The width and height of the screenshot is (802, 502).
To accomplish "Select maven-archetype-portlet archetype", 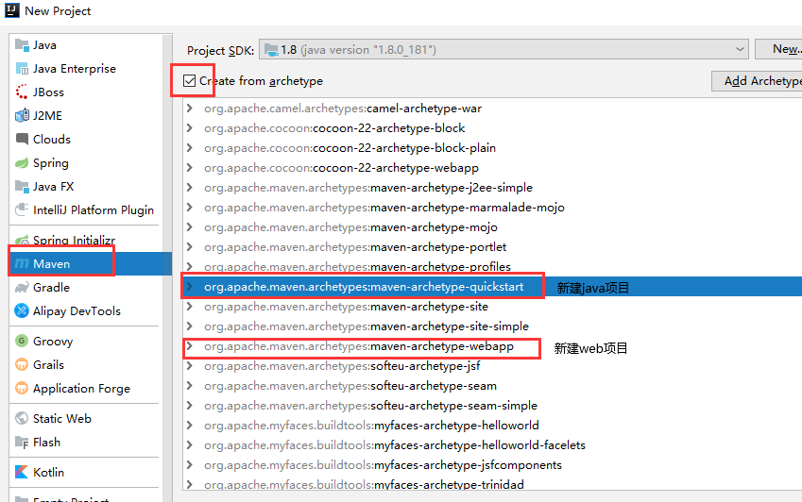I will pos(355,247).
